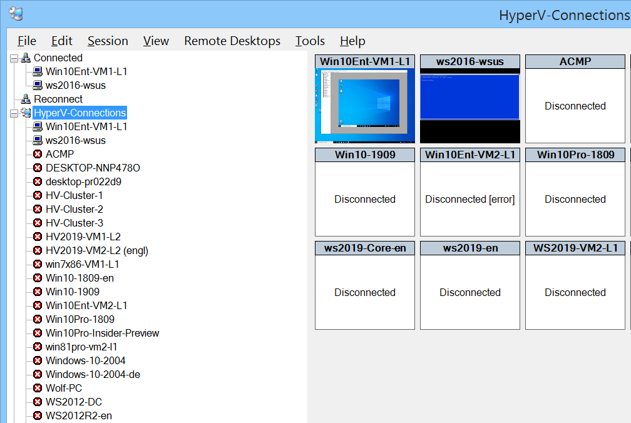The image size is (631, 423).
Task: Select Win10Pro-Insider-Preview in the tree
Action: tap(102, 333)
